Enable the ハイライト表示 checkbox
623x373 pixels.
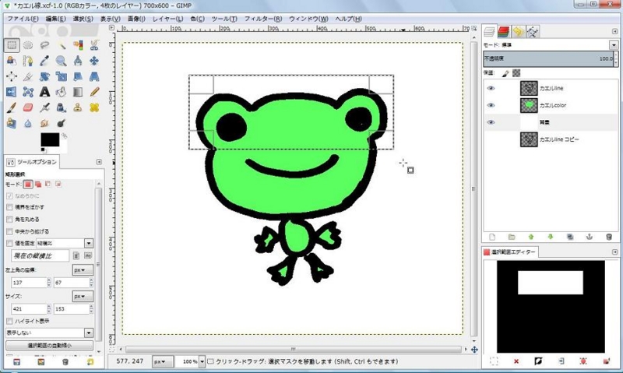click(9, 321)
